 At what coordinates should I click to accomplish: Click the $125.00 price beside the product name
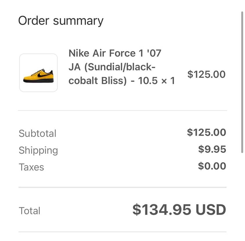tap(206, 74)
